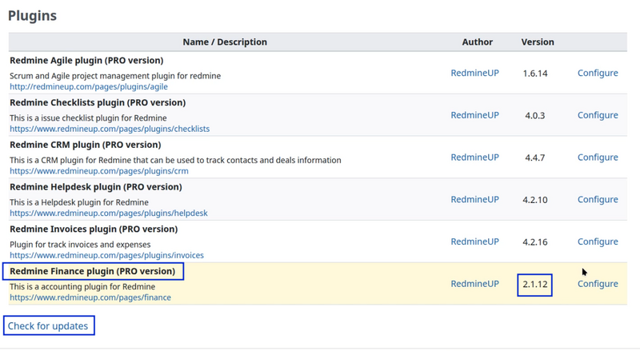Open Configure for Redmine Checklists plugin

pos(598,115)
